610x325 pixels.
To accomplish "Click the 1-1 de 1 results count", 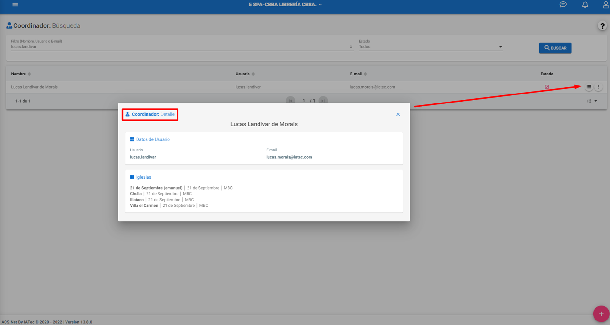I will click(23, 101).
